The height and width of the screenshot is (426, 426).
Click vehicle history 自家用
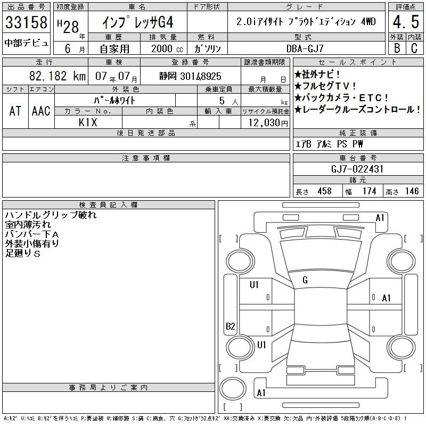pyautogui.click(x=114, y=49)
